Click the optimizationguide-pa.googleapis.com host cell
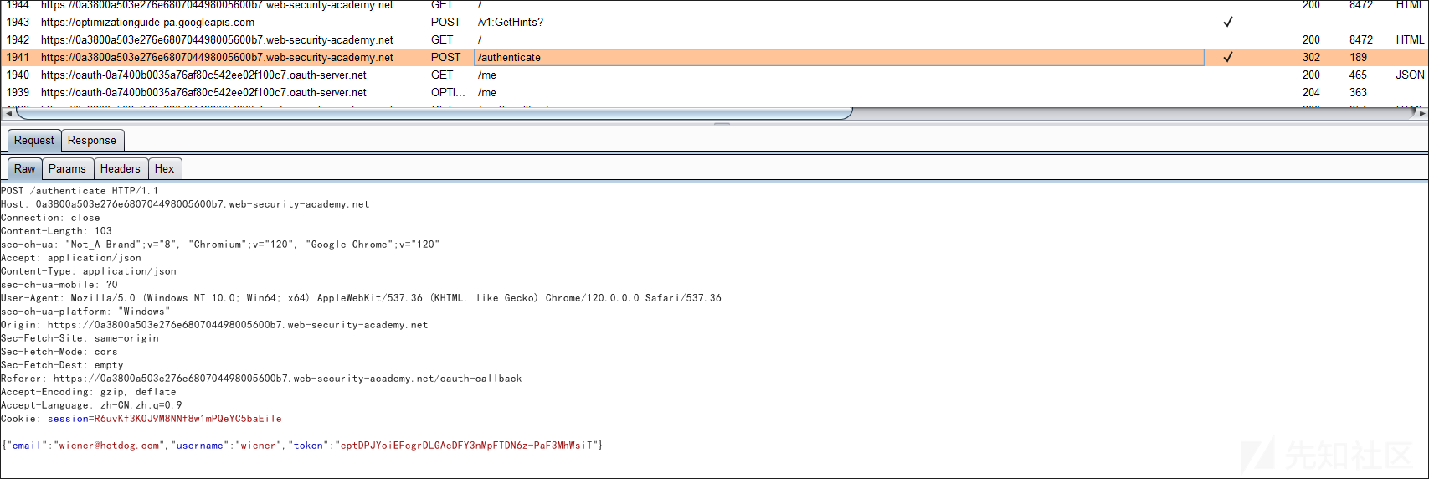1429x479 pixels. pyautogui.click(x=148, y=22)
